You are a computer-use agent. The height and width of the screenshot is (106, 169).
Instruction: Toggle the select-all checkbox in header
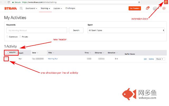(6, 52)
